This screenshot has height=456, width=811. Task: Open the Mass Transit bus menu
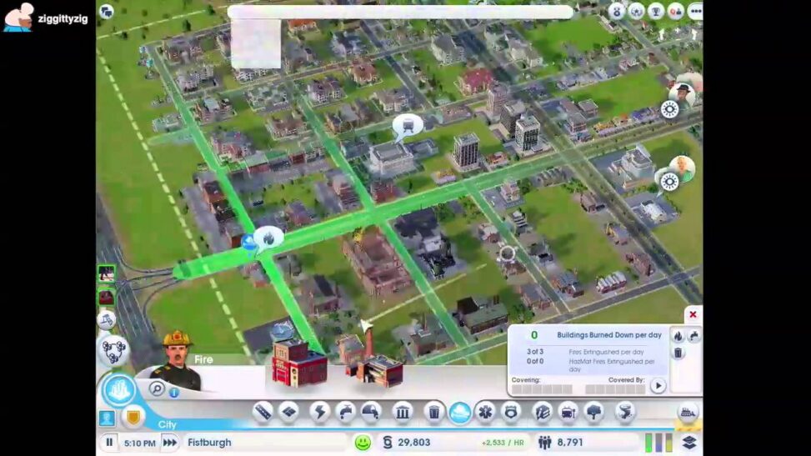pos(568,412)
